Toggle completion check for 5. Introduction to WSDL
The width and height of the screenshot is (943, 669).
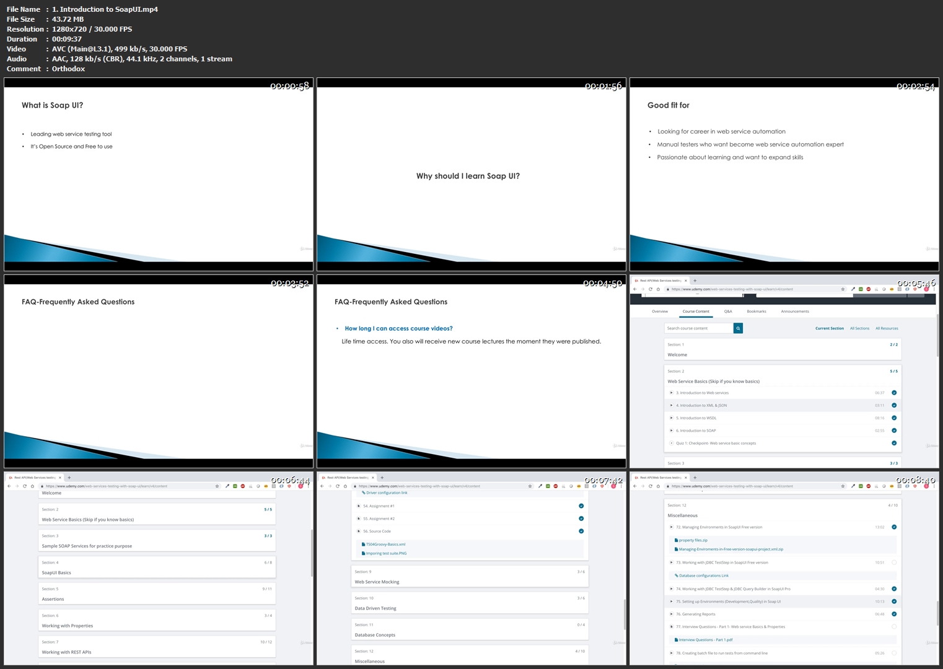[894, 418]
